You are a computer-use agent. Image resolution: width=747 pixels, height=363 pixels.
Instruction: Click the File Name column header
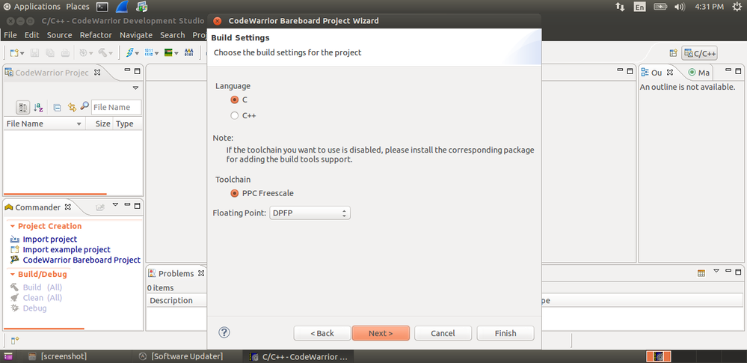[45, 123]
